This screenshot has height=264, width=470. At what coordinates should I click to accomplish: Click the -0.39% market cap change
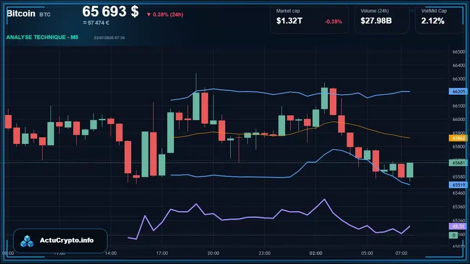point(334,22)
